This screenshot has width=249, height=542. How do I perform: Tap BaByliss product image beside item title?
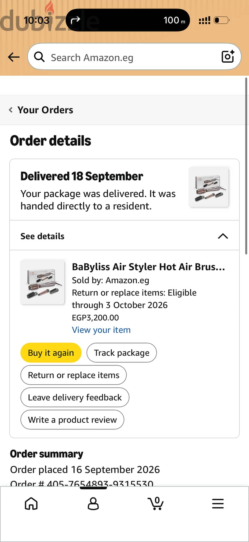(x=42, y=282)
